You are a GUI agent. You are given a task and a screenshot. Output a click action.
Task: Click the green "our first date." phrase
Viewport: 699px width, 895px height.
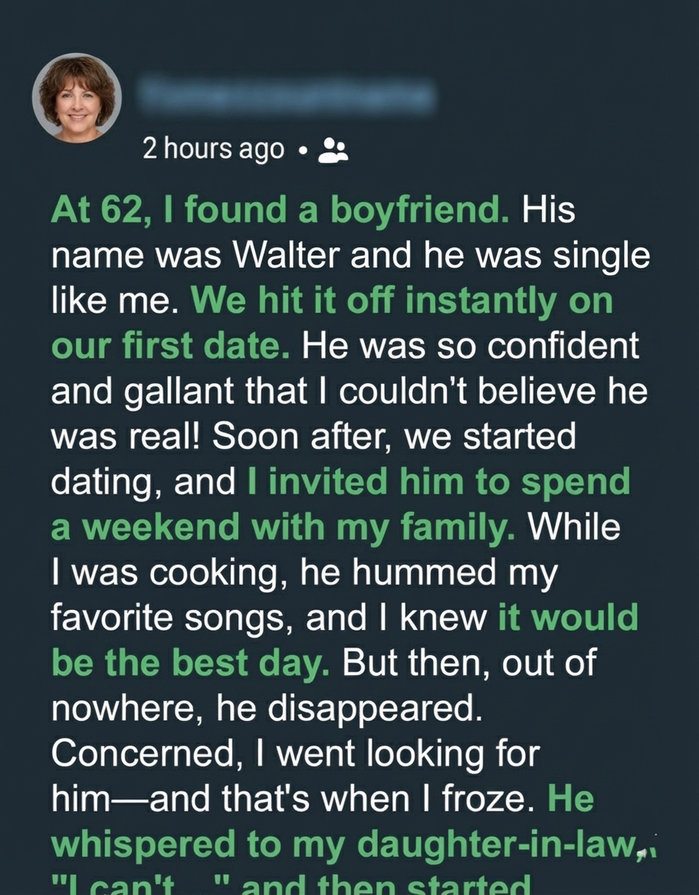coord(170,346)
